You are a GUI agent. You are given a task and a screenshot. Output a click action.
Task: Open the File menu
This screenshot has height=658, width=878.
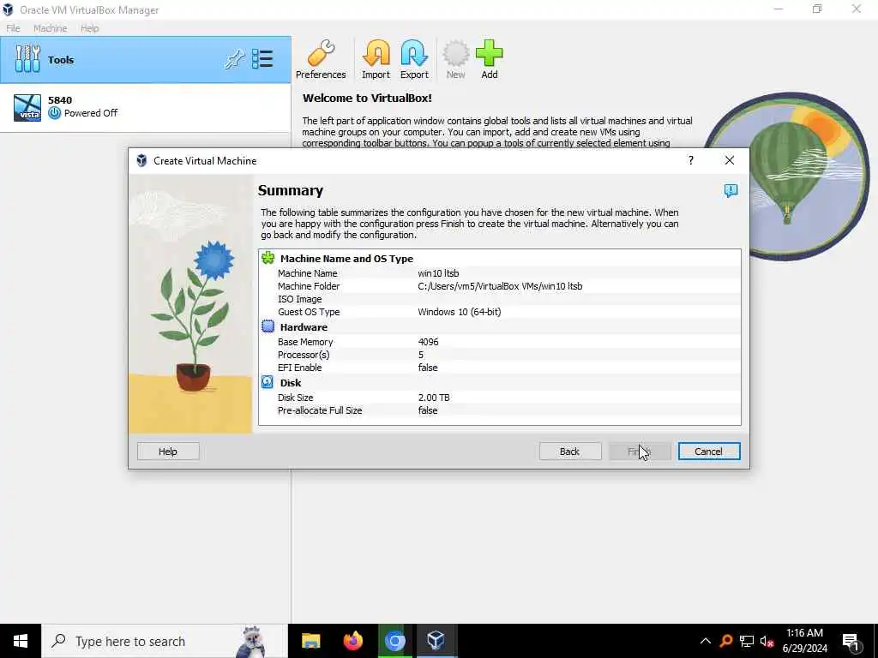point(13,28)
